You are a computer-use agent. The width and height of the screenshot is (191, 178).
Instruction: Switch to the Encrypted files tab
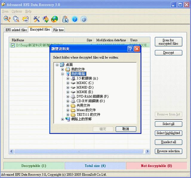(40, 29)
